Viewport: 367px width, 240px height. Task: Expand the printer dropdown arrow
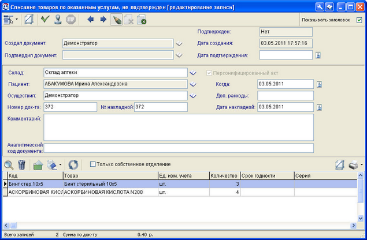point(362,164)
